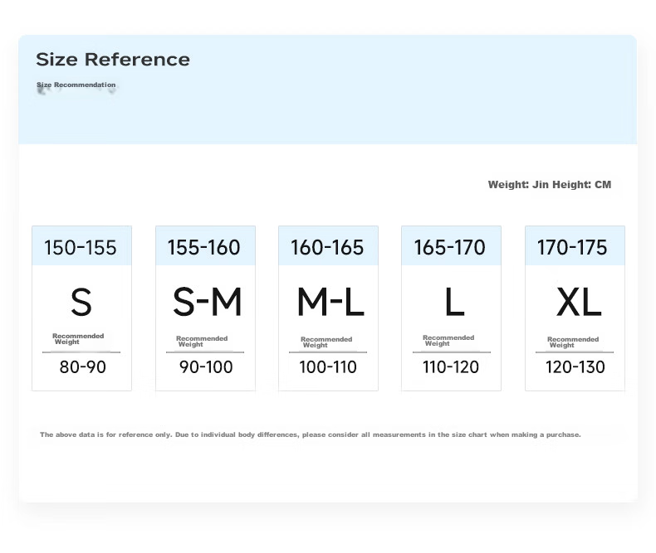Click the 100-110 weight value
This screenshot has height=553, width=656.
(x=328, y=367)
